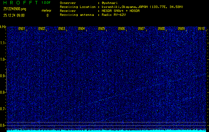209x132 pixels.
Task: Select the 0.7 frequency axis label
Action: tap(3, 109)
